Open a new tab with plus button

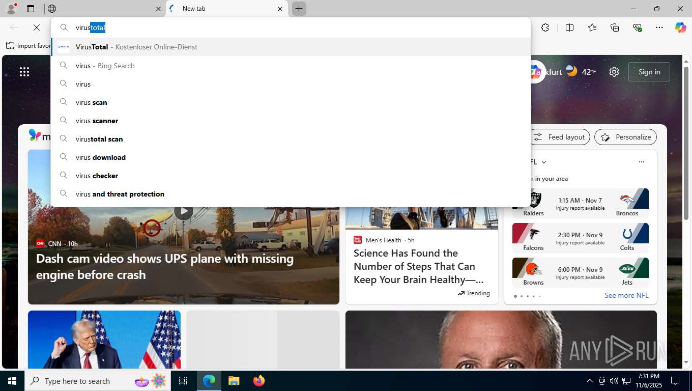[x=299, y=9]
